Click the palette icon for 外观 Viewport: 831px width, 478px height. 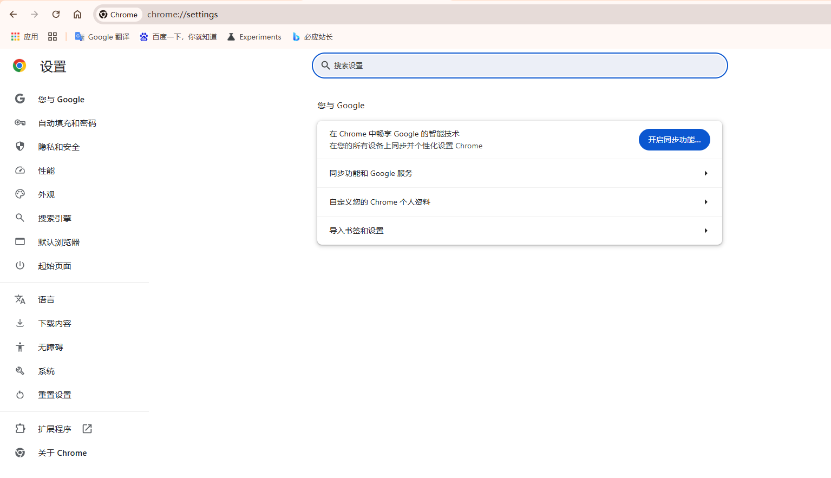click(x=20, y=194)
